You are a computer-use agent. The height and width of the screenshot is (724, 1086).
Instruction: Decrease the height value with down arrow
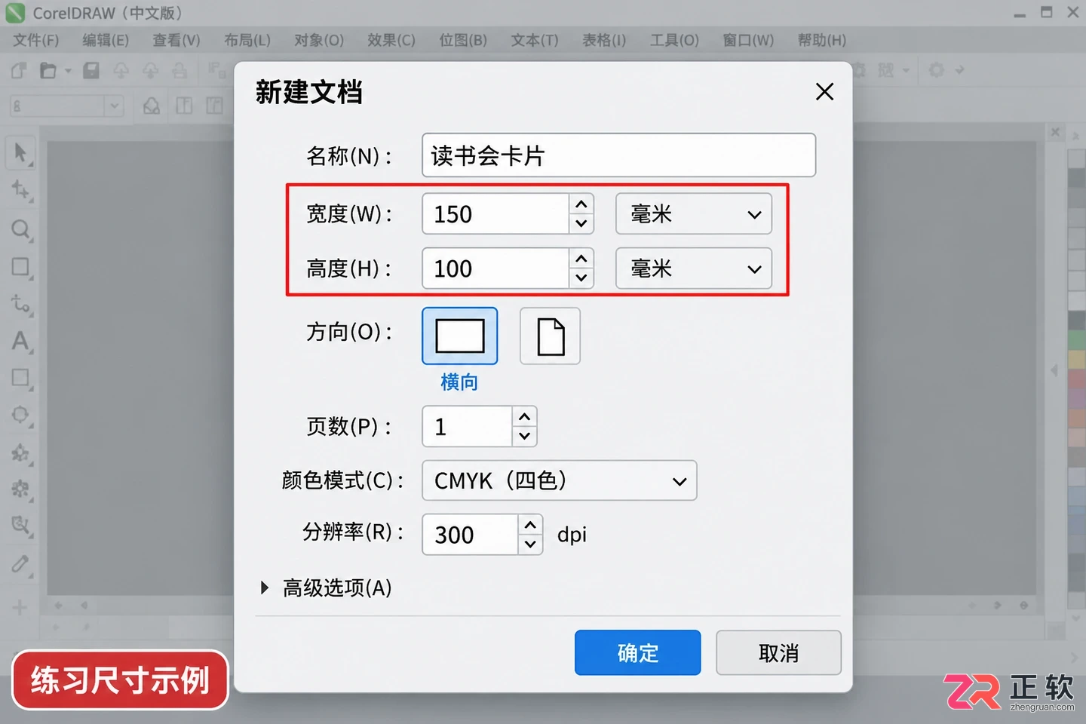[581, 278]
